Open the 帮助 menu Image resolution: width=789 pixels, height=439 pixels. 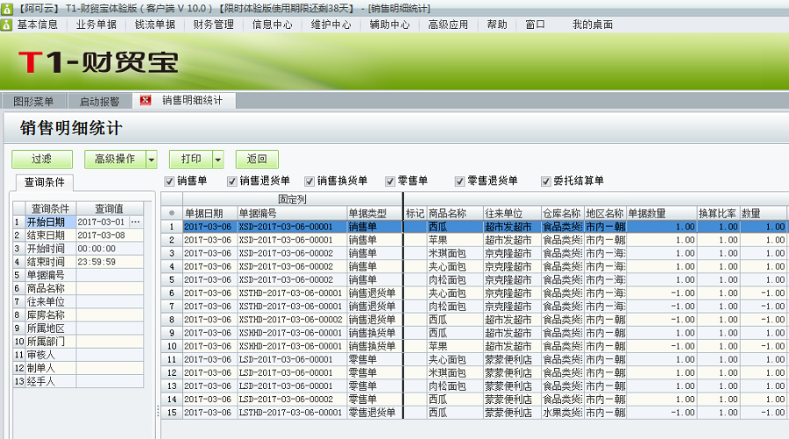[497, 25]
